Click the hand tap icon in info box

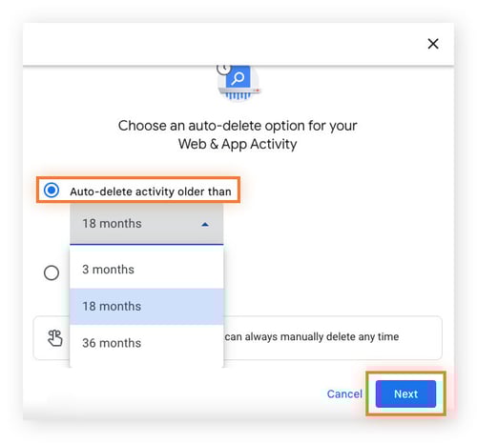[54, 338]
